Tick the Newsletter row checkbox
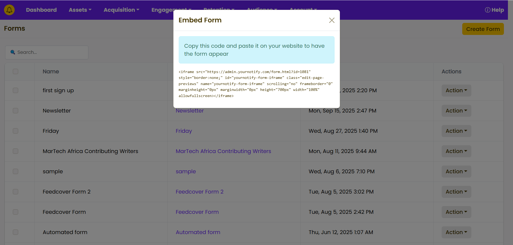The image size is (513, 245). pos(15,111)
